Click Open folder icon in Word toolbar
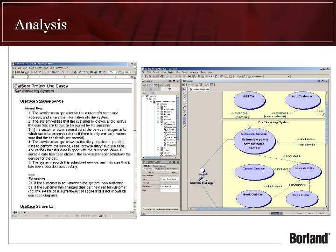 [x=18, y=72]
